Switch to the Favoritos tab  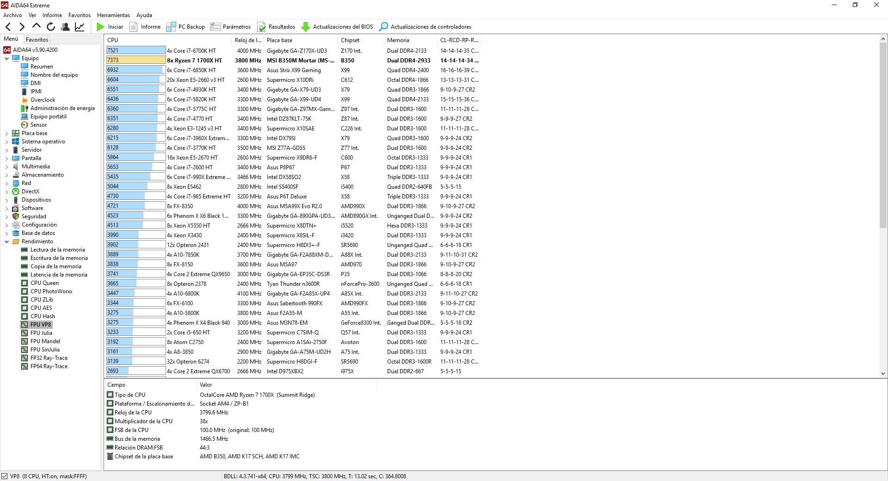37,40
